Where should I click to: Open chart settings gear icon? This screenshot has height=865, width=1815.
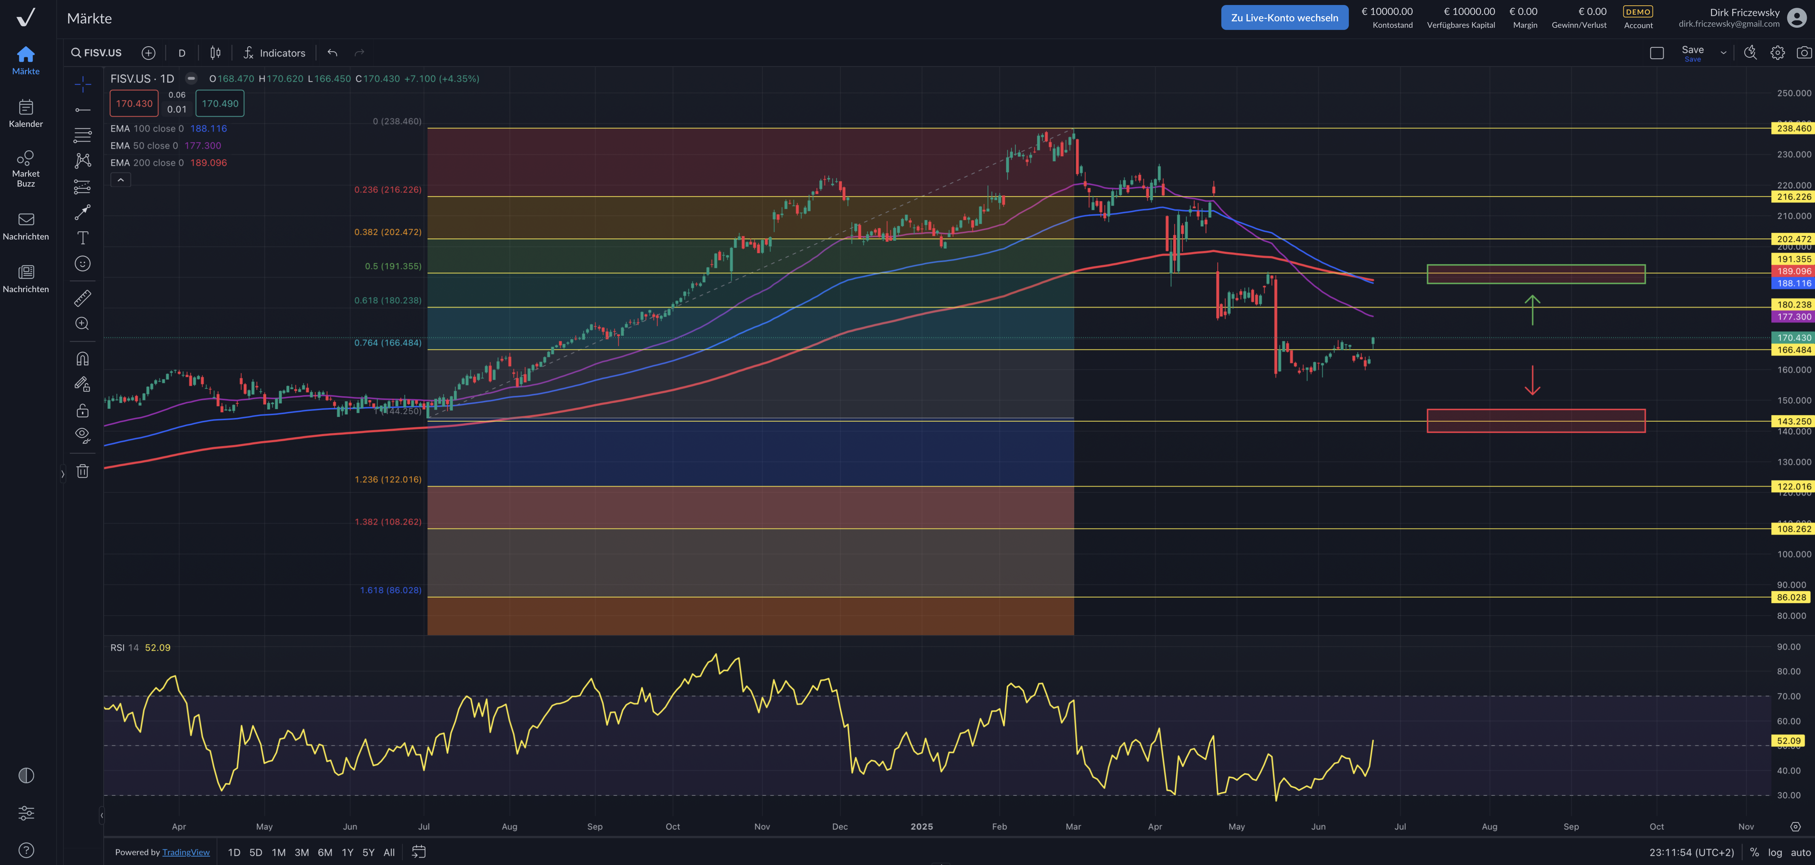tap(1777, 53)
